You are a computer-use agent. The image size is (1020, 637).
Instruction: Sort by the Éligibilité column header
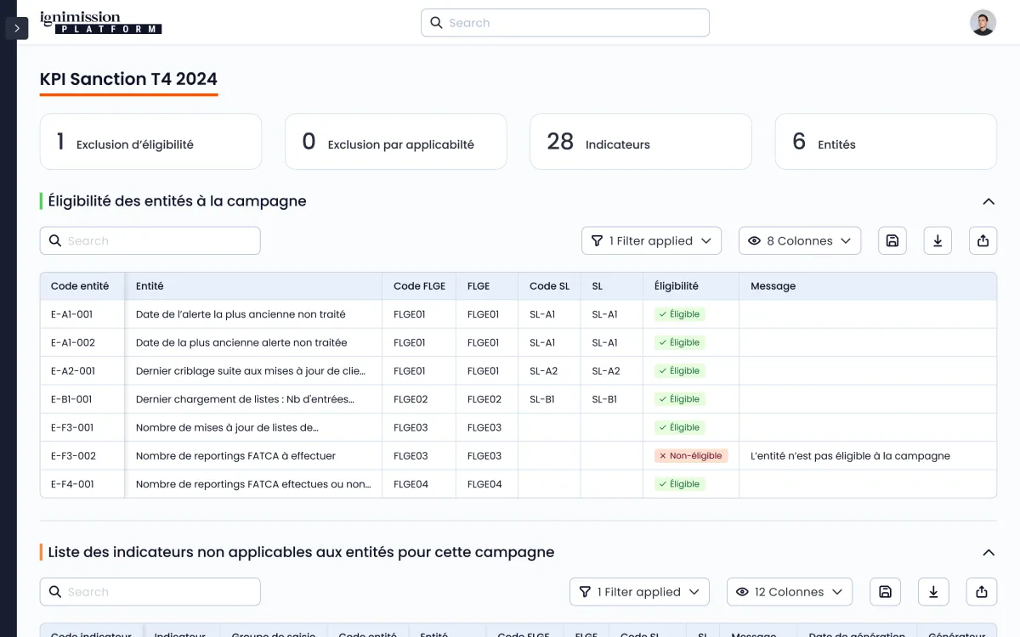677,286
